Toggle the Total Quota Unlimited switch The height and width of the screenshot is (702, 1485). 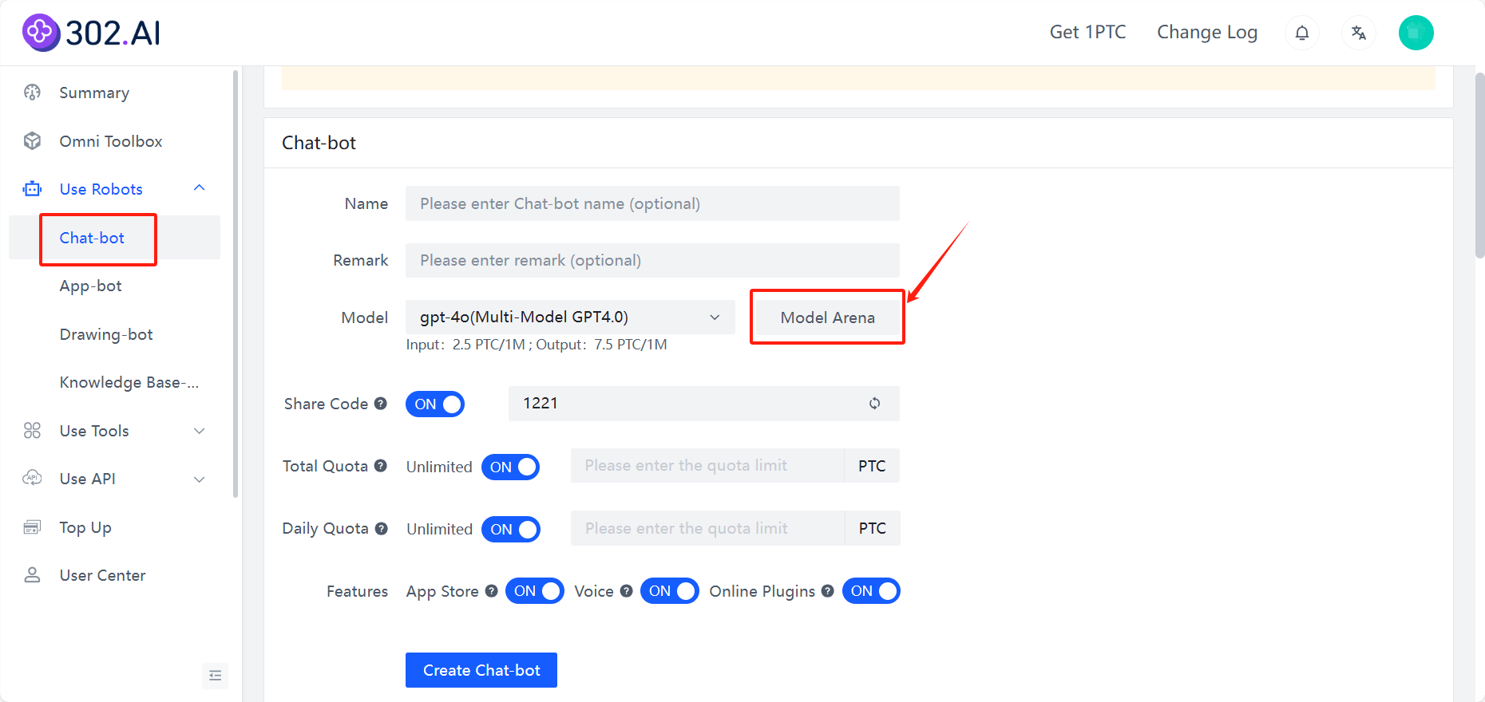pyautogui.click(x=511, y=467)
